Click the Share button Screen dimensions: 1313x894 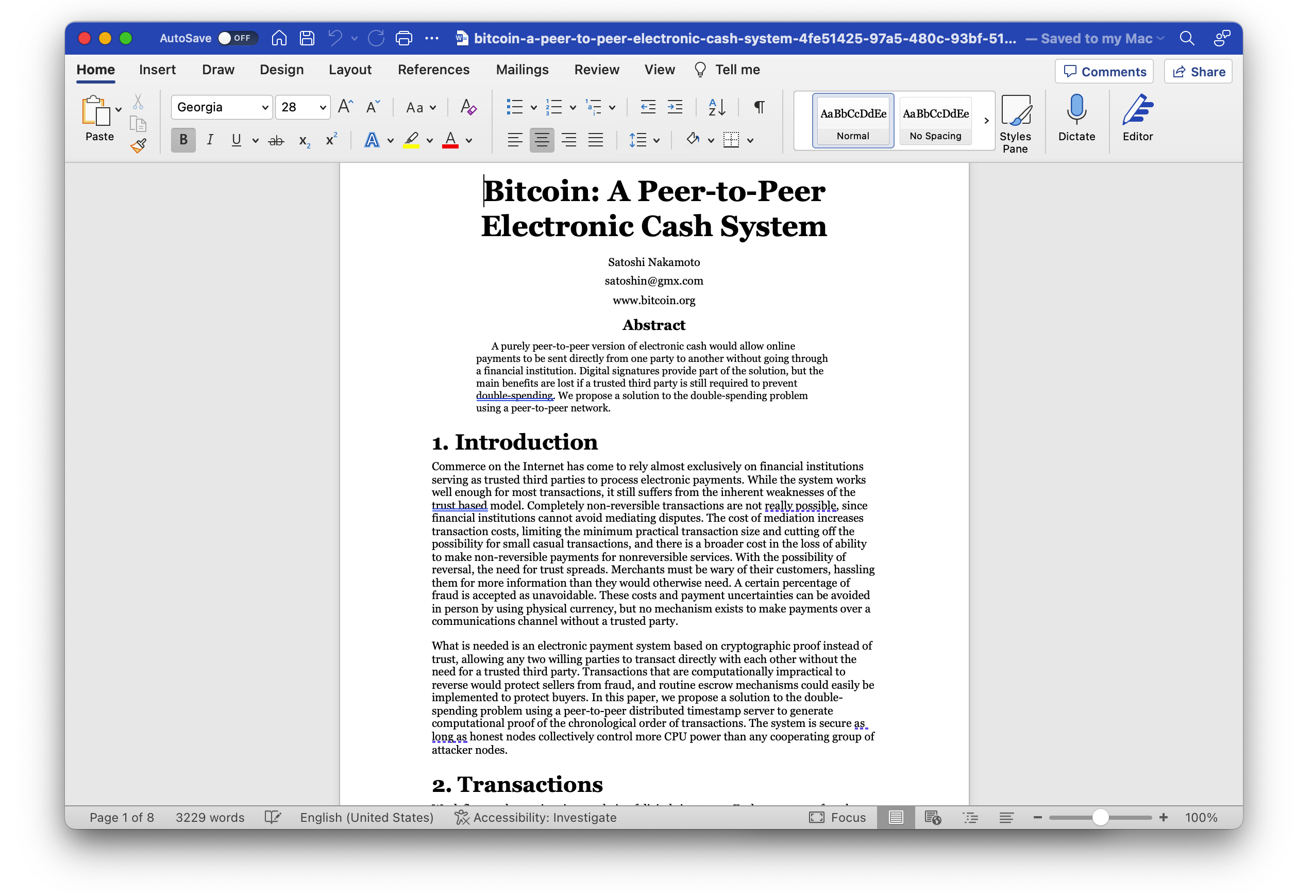coord(1198,72)
